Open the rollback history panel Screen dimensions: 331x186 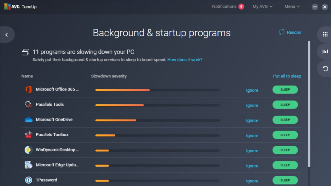(325, 69)
